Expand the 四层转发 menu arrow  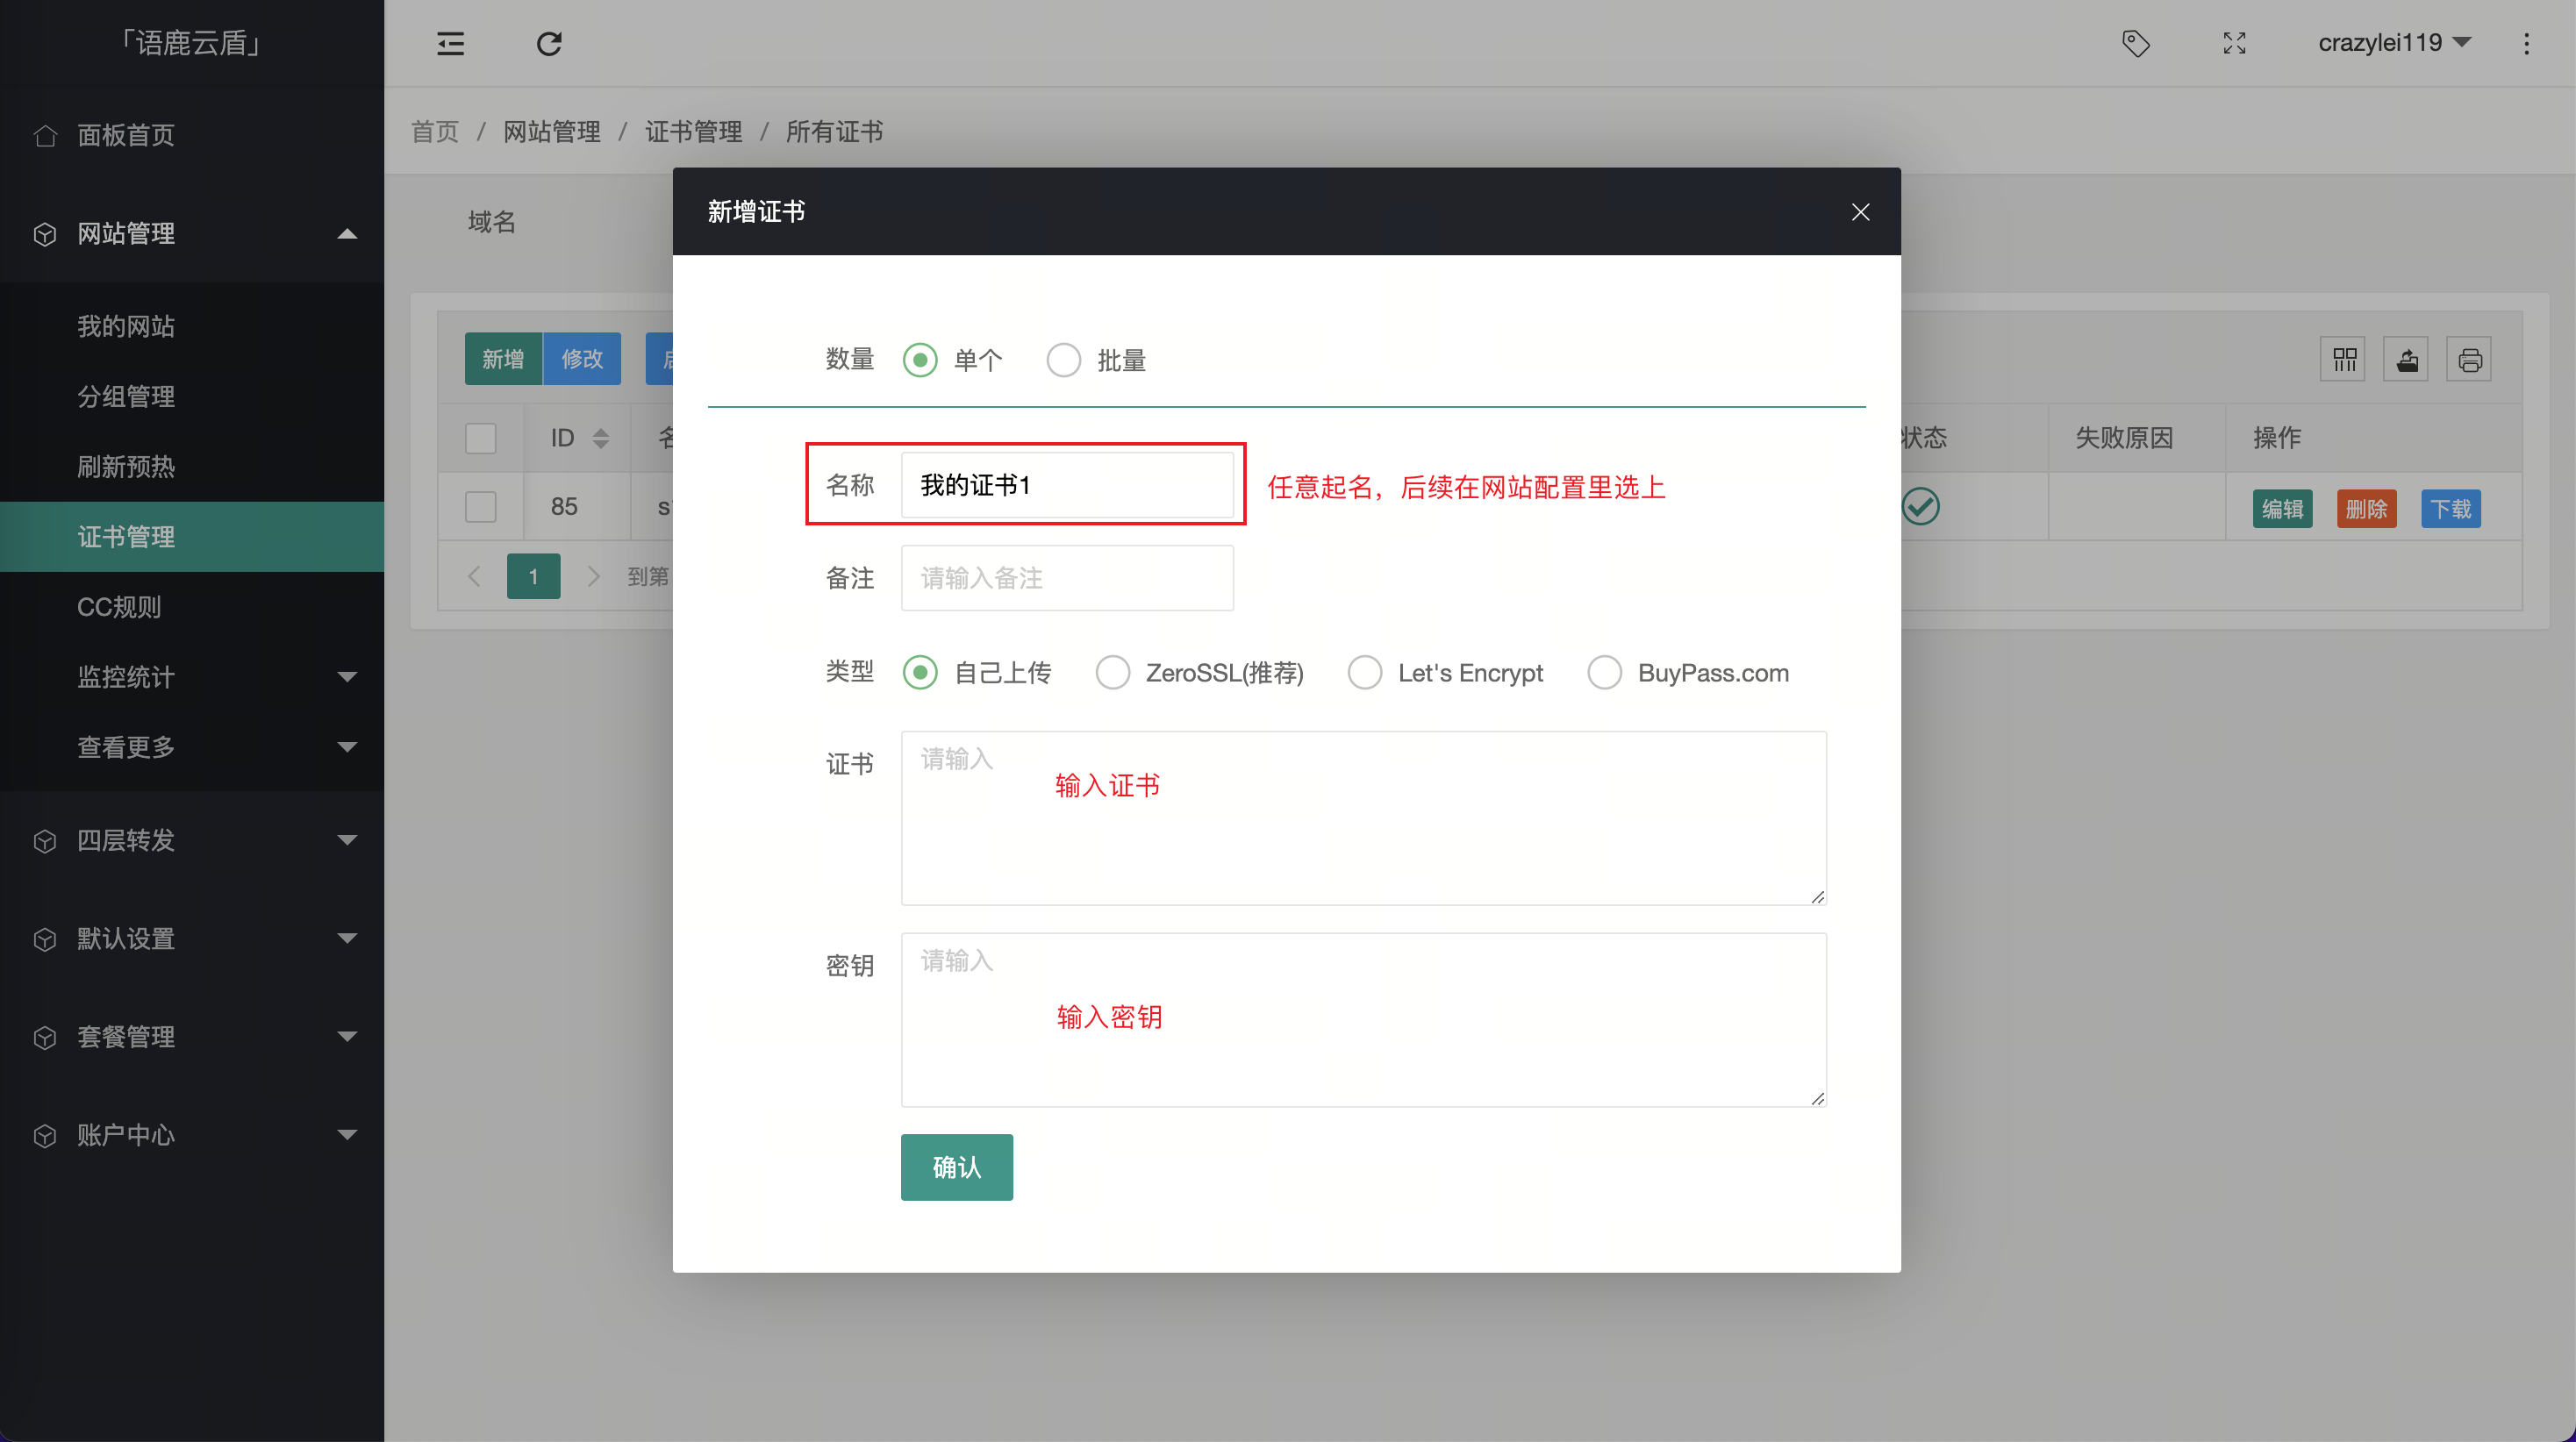click(347, 840)
